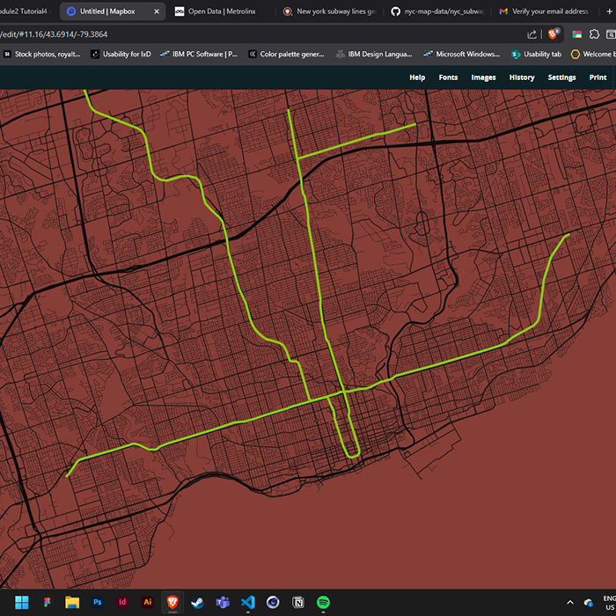616x616 pixels.
Task: Open the History menu in Mapbox
Action: click(522, 77)
